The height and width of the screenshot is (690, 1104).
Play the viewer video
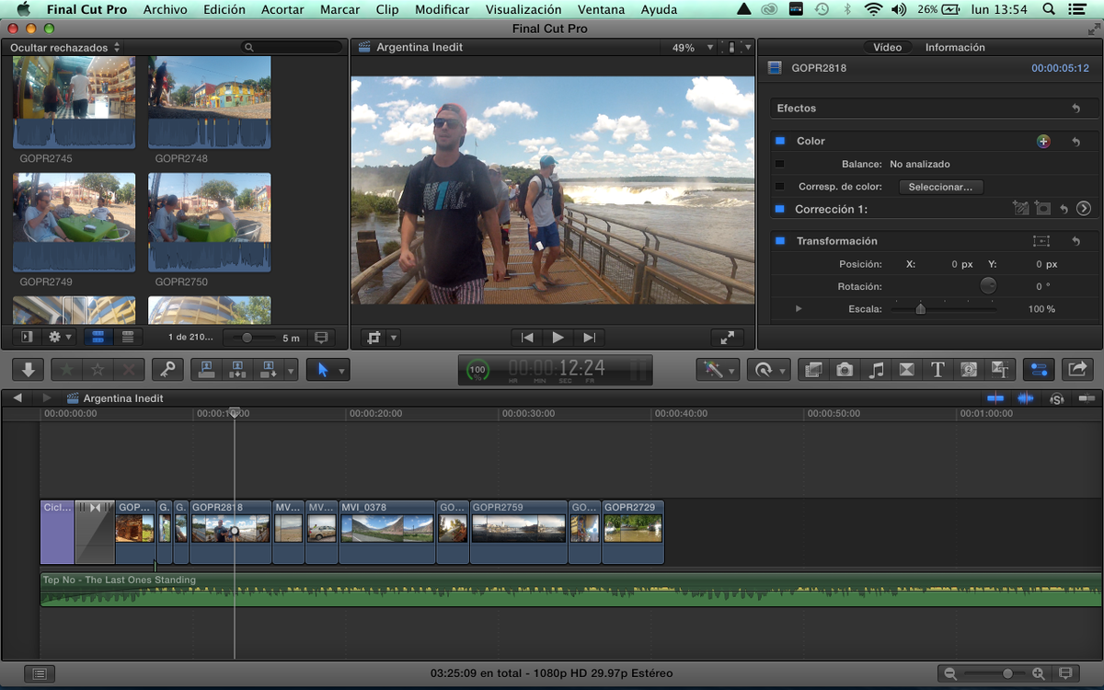point(558,338)
